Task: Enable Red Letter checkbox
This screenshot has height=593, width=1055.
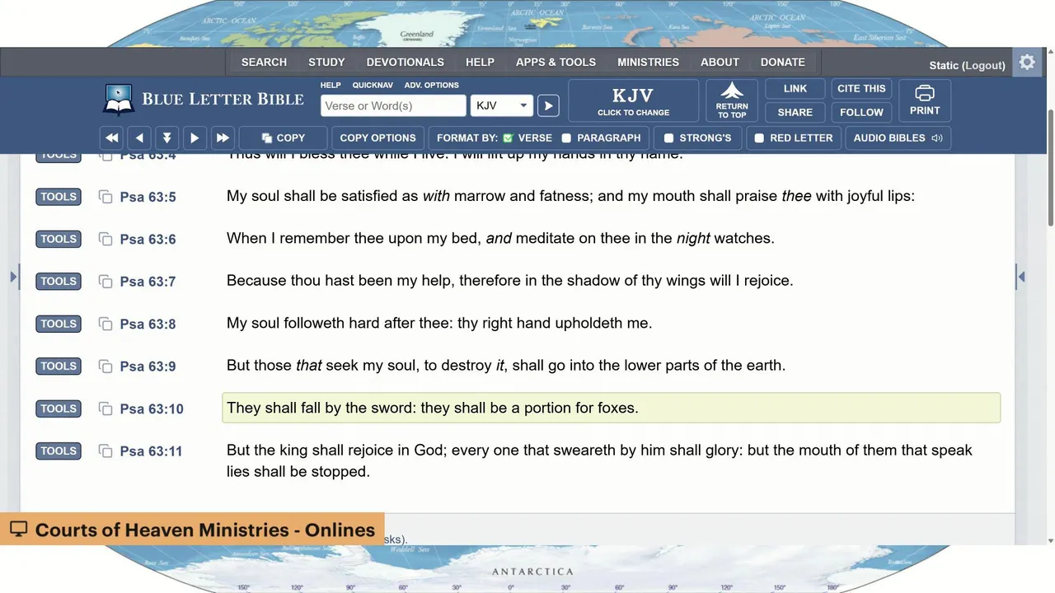Action: point(759,138)
